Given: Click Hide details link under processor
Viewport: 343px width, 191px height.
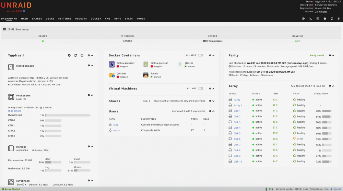Looking at the screenshot, I should 14,111.
